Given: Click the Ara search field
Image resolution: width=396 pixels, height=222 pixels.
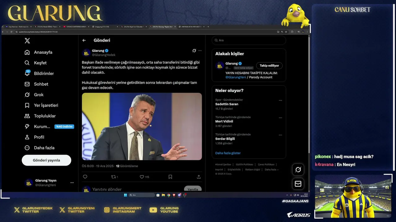Looking at the screenshot, I should click(249, 40).
